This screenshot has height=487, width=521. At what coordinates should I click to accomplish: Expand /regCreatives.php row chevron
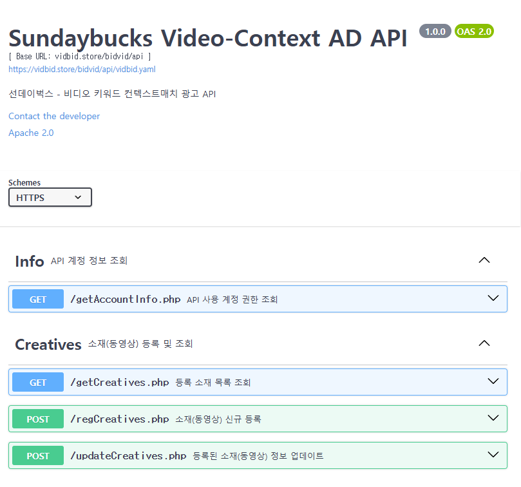tap(493, 418)
